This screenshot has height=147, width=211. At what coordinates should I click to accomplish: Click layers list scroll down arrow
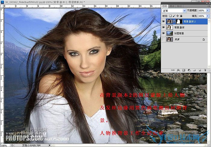(x=209, y=66)
